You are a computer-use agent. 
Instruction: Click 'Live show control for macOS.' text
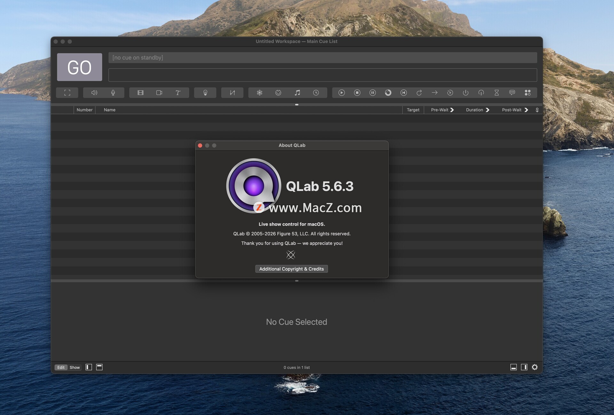pyautogui.click(x=292, y=224)
